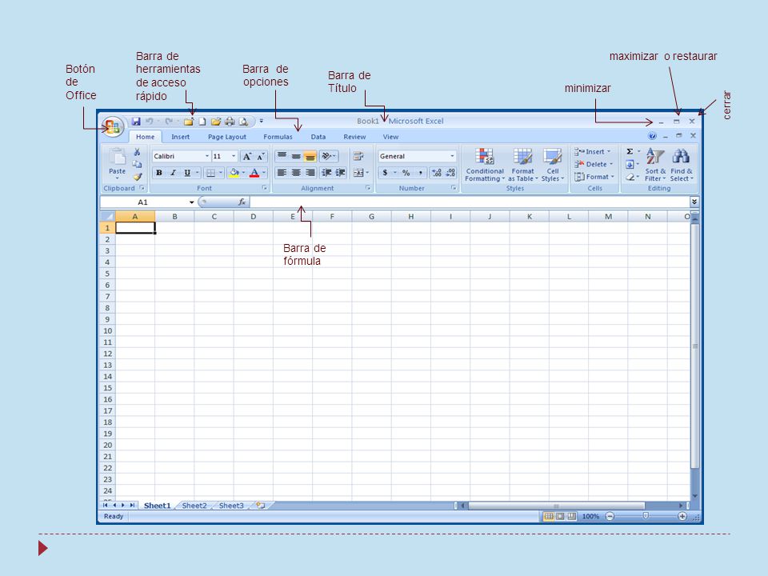
Task: Click Decrease Decimal in the Number group
Action: point(450,173)
